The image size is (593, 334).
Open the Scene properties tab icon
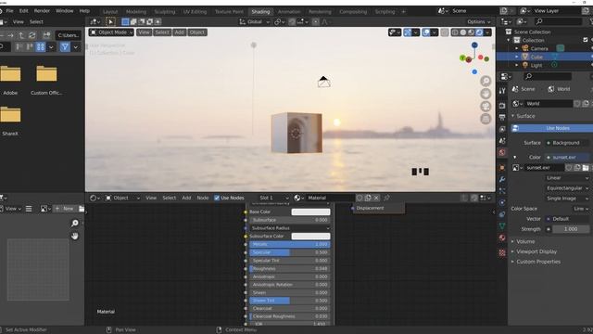pyautogui.click(x=502, y=141)
